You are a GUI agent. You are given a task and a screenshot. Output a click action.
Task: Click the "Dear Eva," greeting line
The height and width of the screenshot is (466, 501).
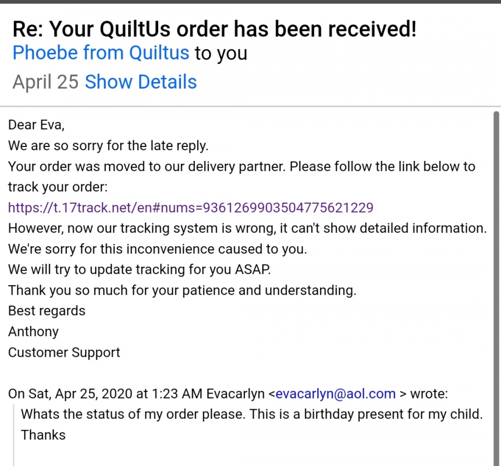click(36, 125)
